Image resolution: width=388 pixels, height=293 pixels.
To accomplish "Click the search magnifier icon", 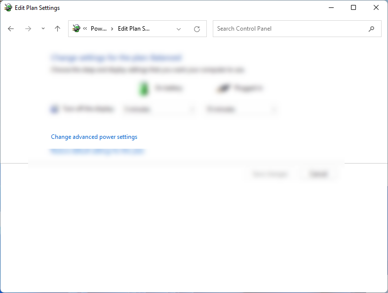I will pos(371,29).
